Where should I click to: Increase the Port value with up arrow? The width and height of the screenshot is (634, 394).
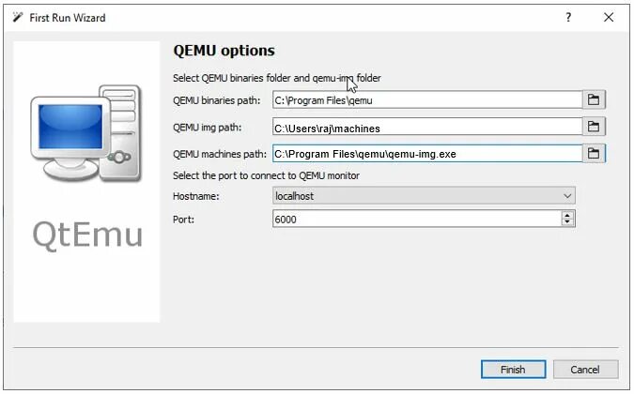[567, 215]
